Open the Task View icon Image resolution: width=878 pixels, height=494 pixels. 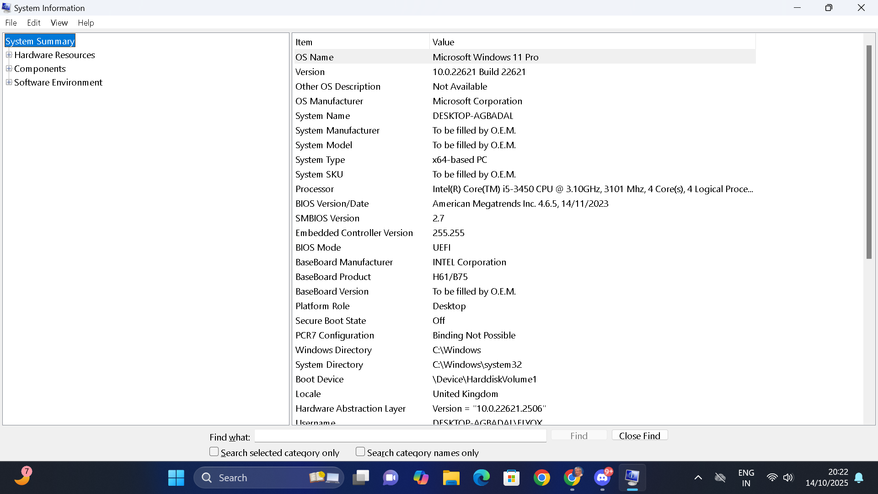click(361, 478)
